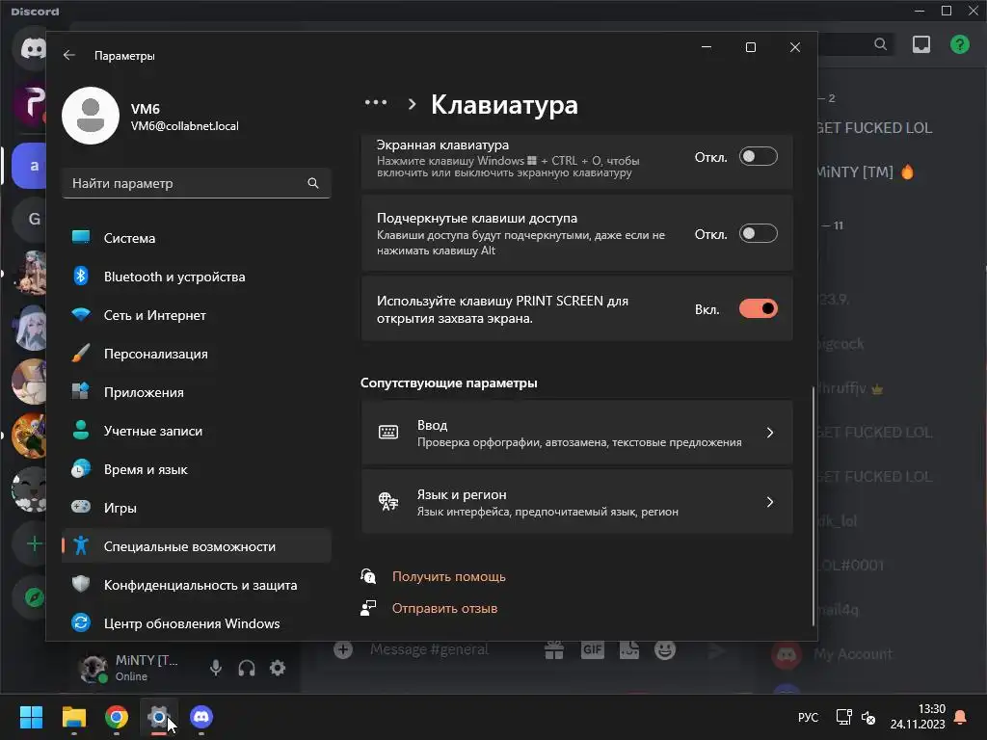Image resolution: width=987 pixels, height=740 pixels.
Task: Click the Bluetooth icon in sidebar
Action: click(x=81, y=276)
